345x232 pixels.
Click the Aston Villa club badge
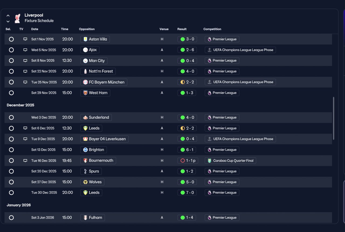tap(85, 39)
